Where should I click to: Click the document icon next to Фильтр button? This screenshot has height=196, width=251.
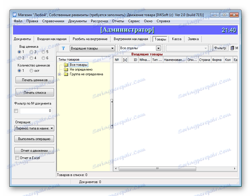click(x=232, y=48)
